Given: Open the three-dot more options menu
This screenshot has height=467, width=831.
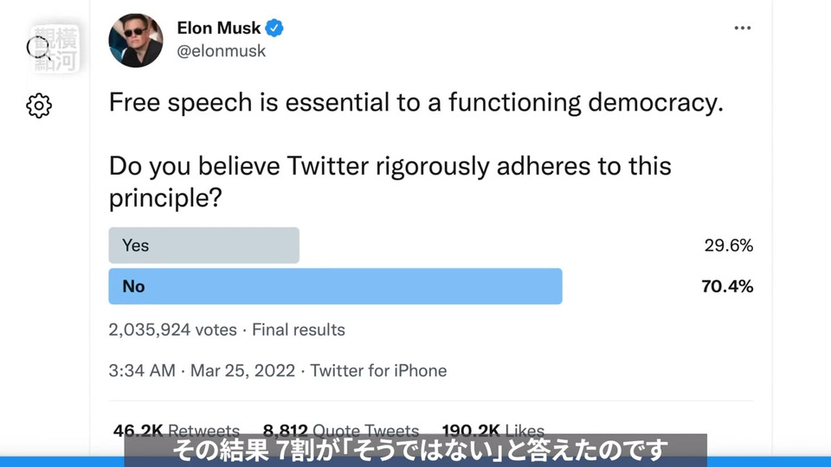Looking at the screenshot, I should pyautogui.click(x=742, y=29).
